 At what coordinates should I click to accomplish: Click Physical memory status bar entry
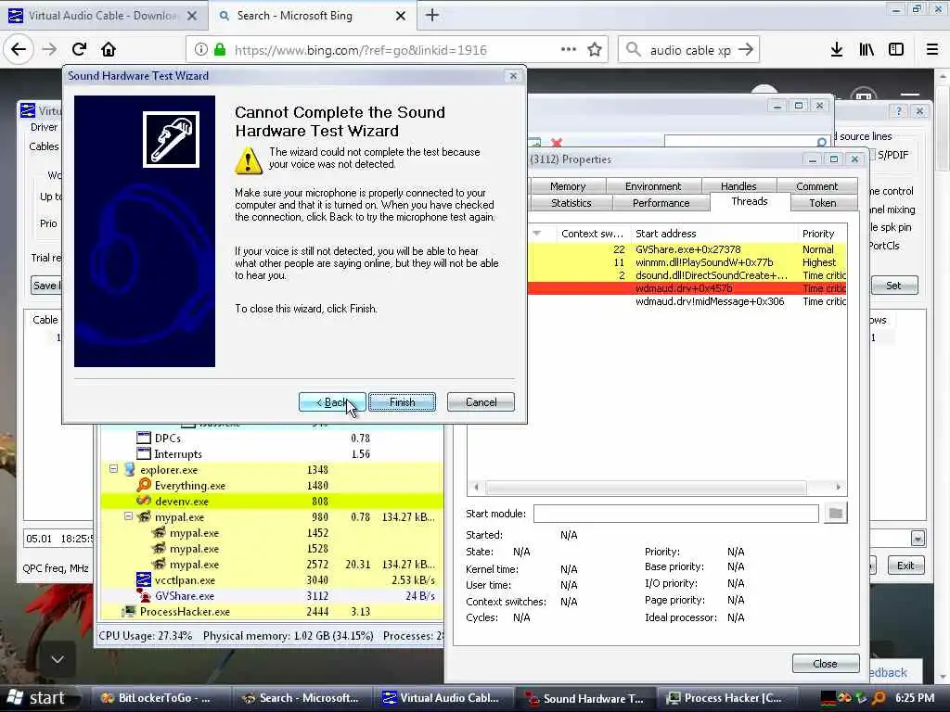tap(288, 636)
